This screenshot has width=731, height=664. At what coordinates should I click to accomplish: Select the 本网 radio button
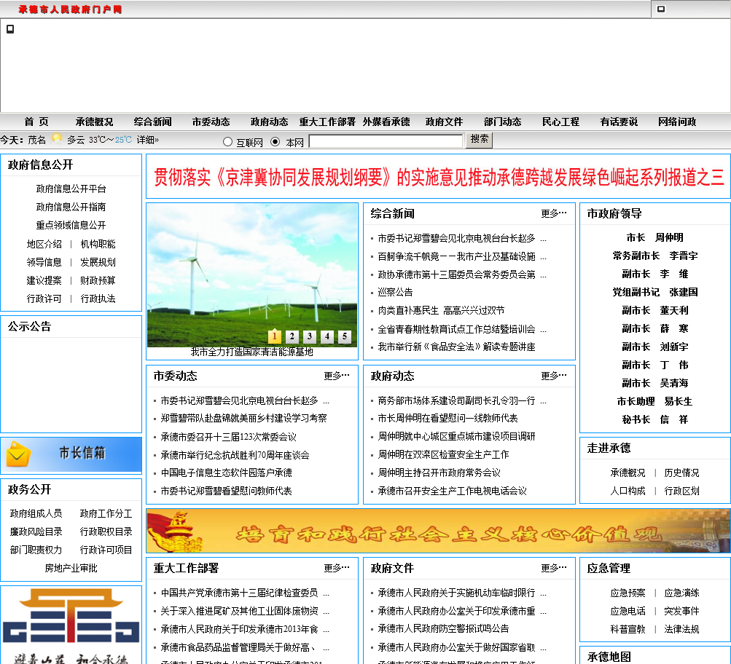275,141
